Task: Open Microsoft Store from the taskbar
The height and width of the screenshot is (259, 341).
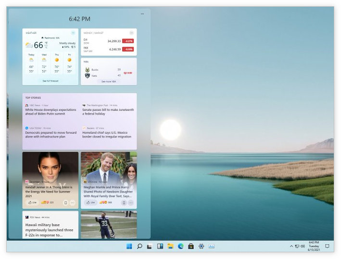Action: tap(191, 246)
